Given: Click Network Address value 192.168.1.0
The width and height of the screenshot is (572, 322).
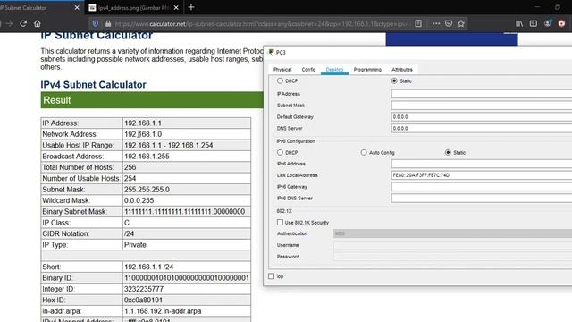Looking at the screenshot, I should click(143, 134).
